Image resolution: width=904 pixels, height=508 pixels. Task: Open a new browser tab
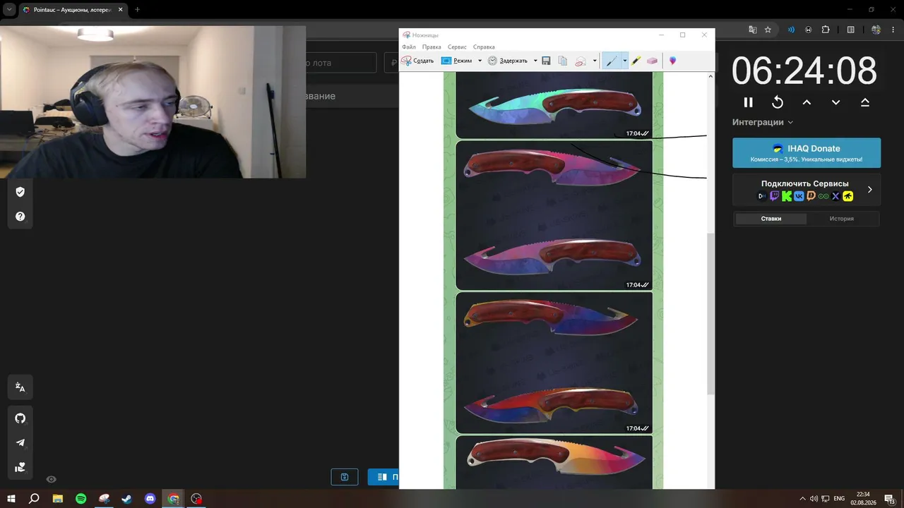click(x=137, y=10)
